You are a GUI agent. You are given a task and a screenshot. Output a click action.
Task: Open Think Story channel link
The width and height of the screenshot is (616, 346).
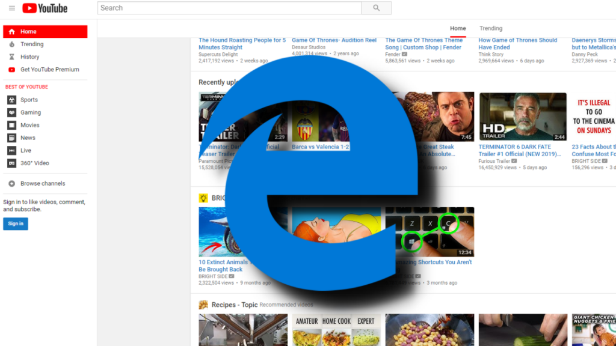(x=491, y=55)
